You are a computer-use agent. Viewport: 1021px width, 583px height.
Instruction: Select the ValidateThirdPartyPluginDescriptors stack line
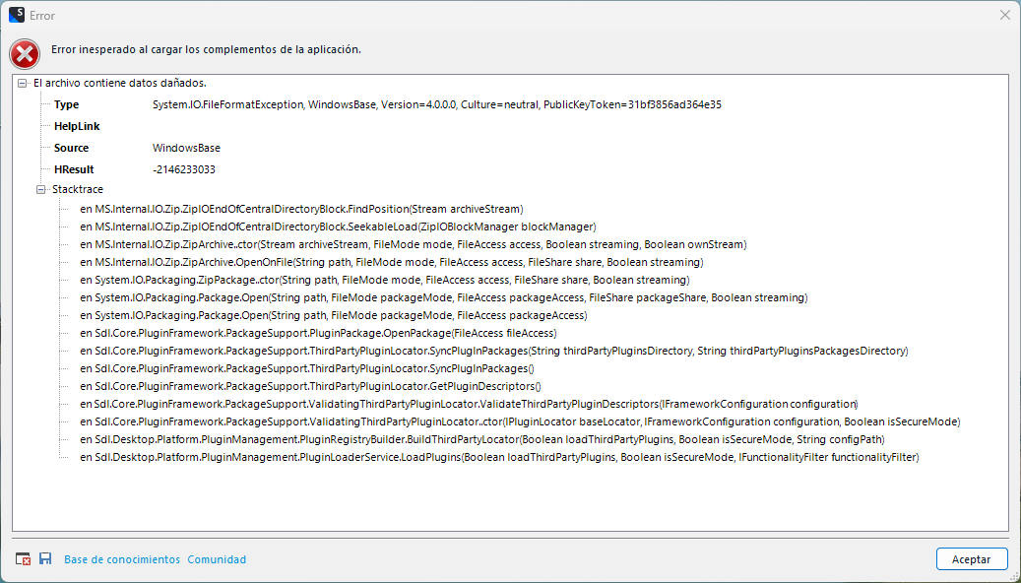(x=469, y=404)
